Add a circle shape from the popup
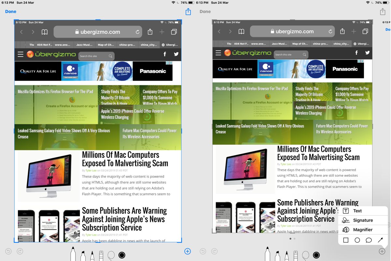Image resolution: width=391 pixels, height=261 pixels. (357, 240)
